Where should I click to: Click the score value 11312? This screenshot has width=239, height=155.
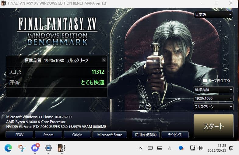click(98, 72)
